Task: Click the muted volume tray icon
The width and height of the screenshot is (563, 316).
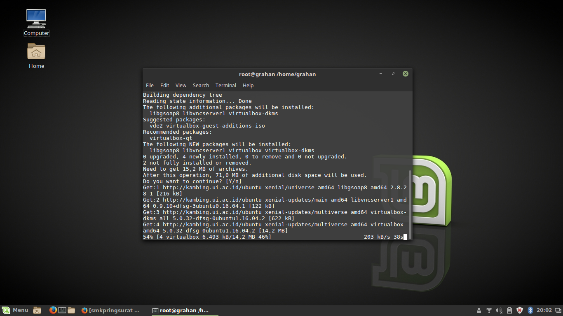Action: [x=499, y=310]
